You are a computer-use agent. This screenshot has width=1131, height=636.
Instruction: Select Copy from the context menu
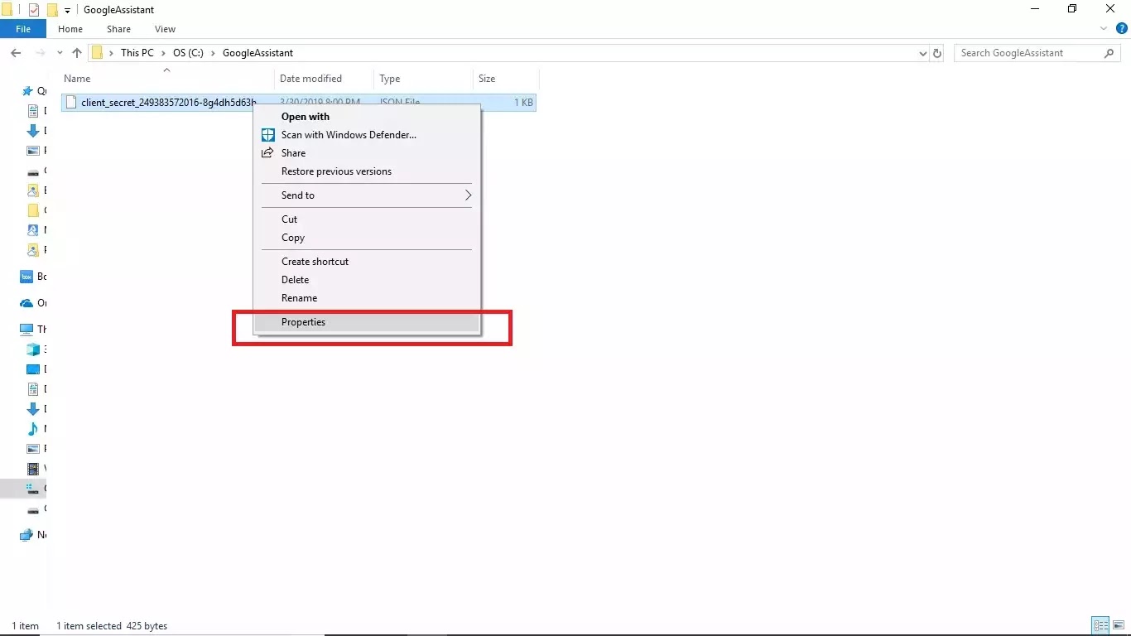(366, 238)
